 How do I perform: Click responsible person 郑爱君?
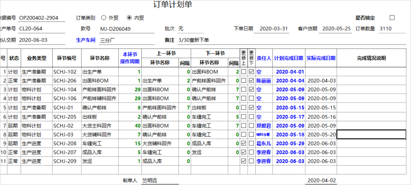pos(264,126)
